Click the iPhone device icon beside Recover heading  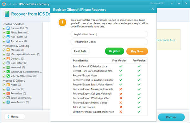7,14
